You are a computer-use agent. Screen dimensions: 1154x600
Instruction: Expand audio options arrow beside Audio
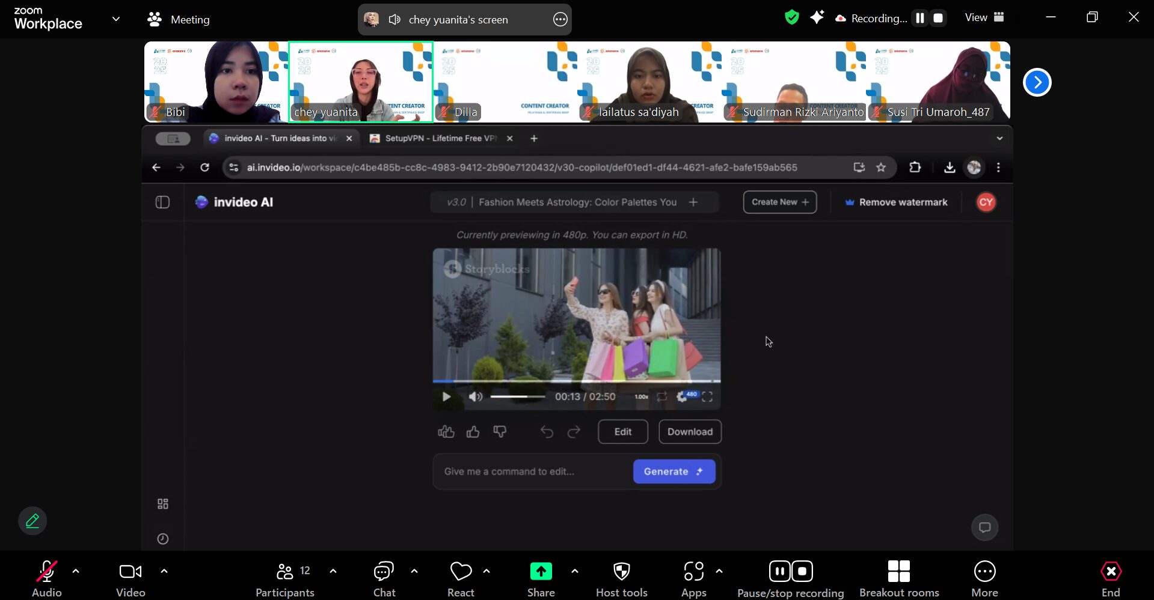(x=76, y=571)
